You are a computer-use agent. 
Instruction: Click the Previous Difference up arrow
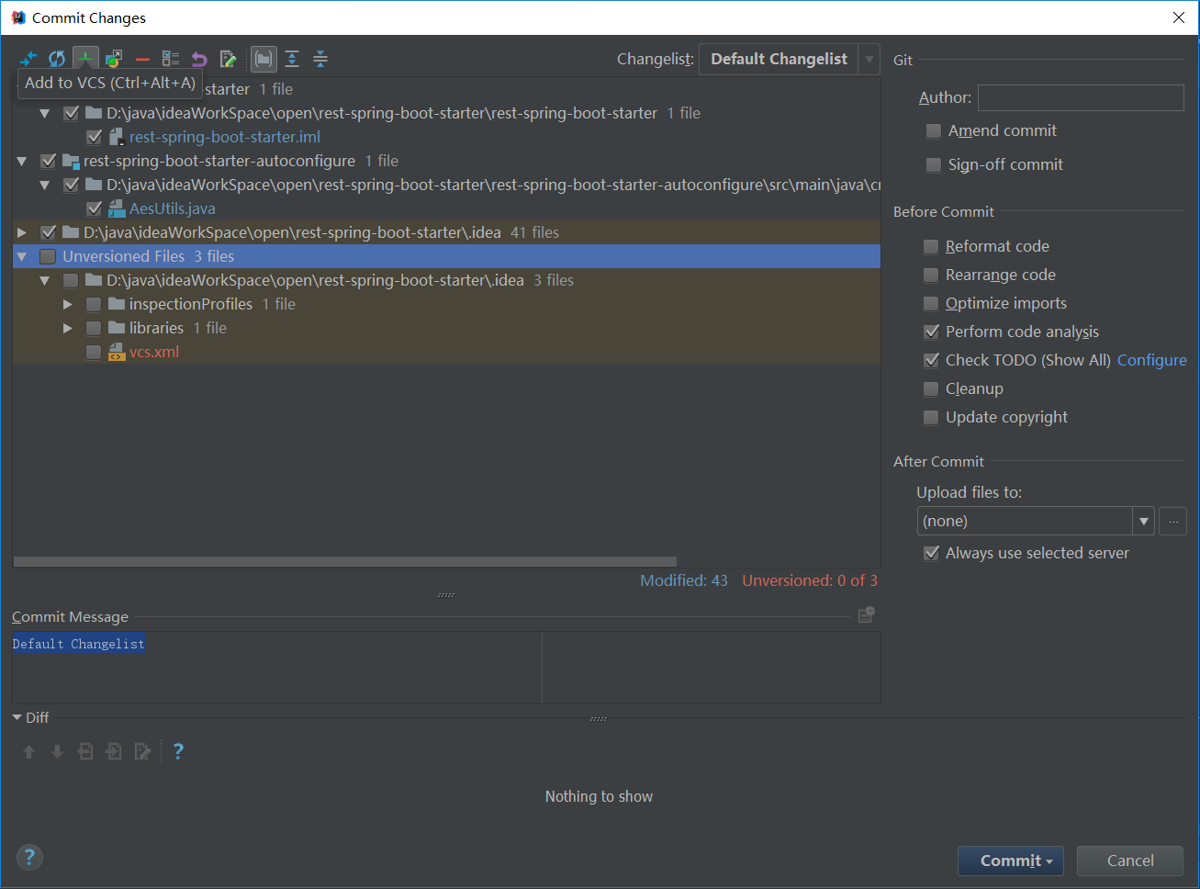28,752
